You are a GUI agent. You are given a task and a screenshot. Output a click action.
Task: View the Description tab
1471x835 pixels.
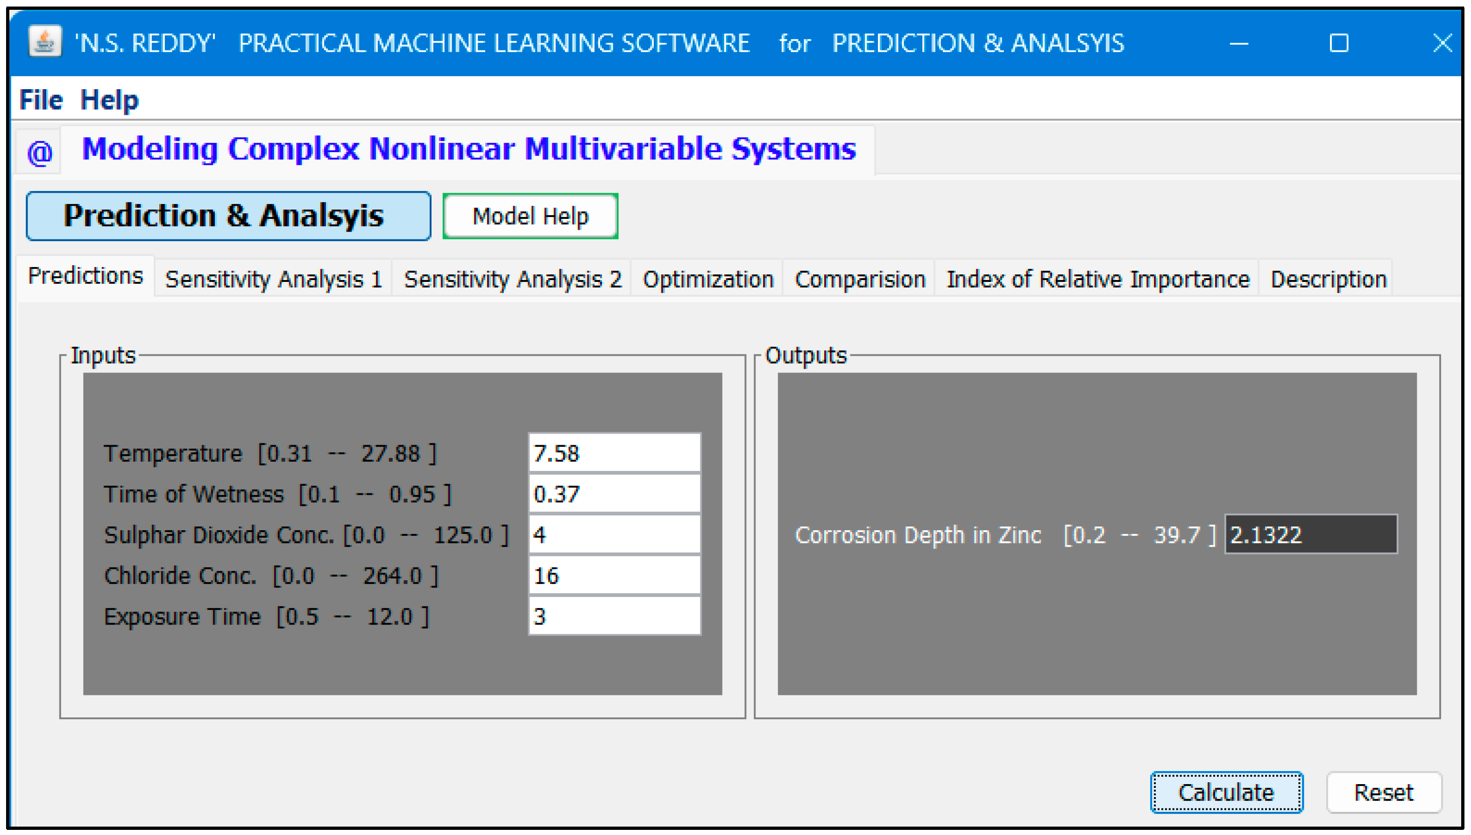[1328, 279]
